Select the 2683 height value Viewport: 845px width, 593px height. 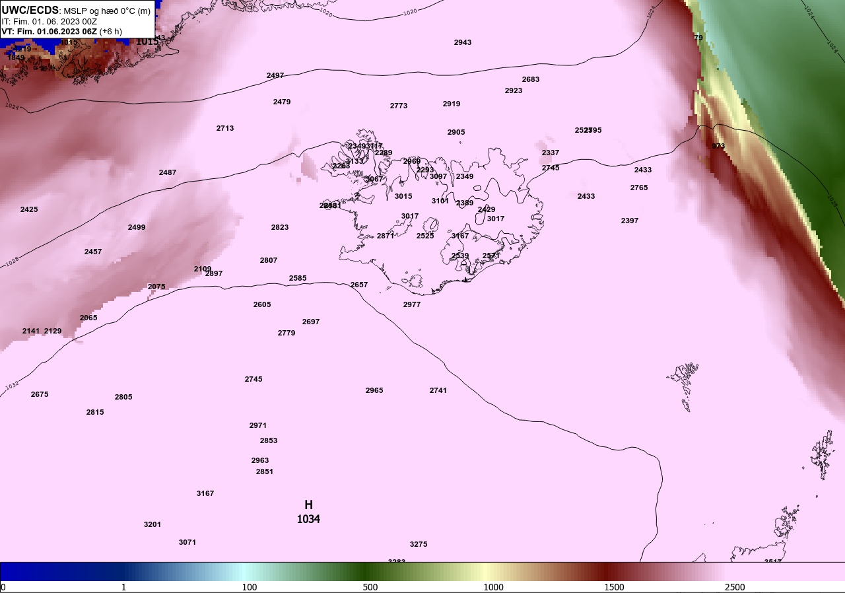pyautogui.click(x=531, y=79)
